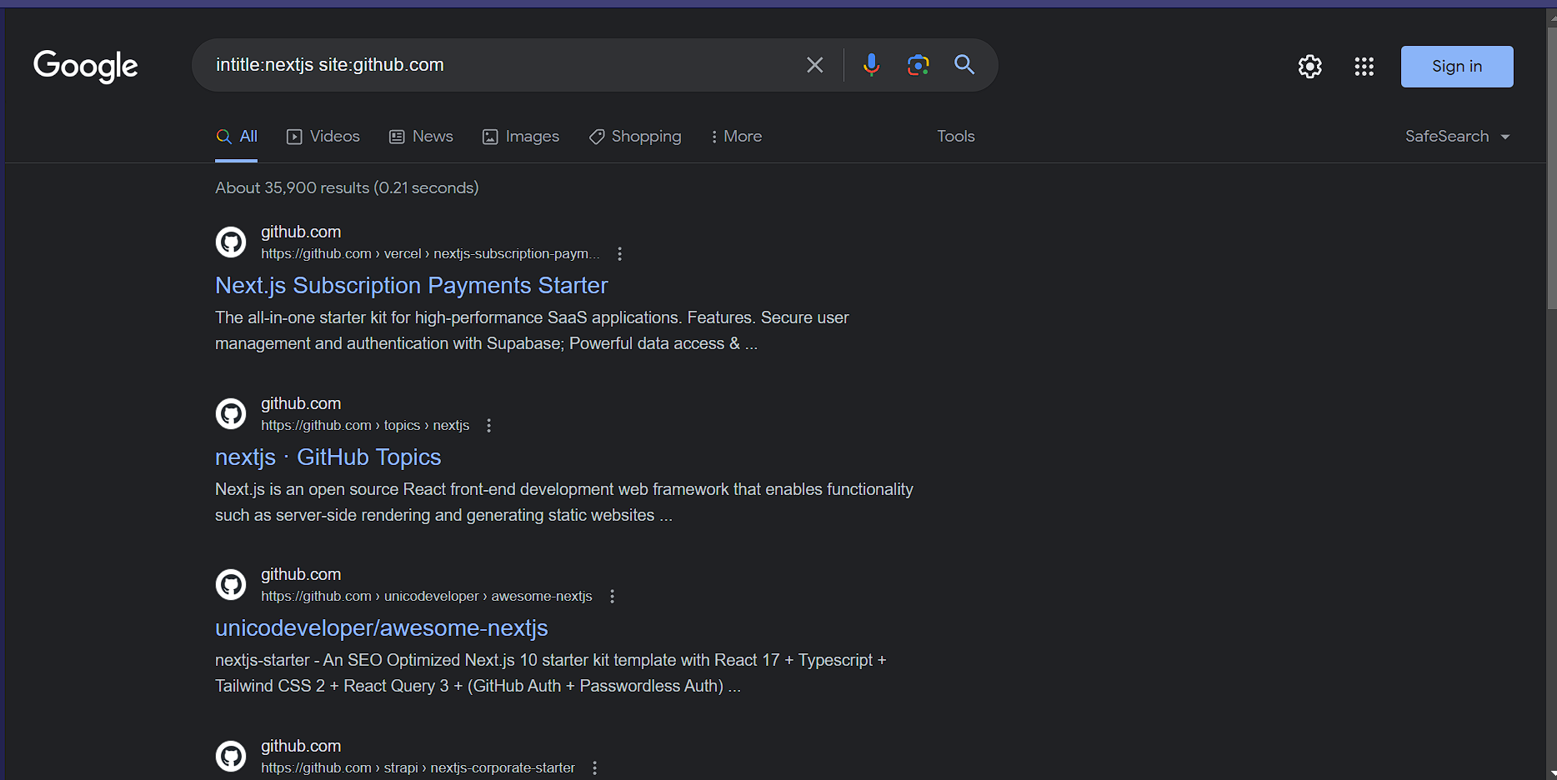This screenshot has height=780, width=1557.
Task: Open the Google apps grid
Action: pyautogui.click(x=1364, y=67)
